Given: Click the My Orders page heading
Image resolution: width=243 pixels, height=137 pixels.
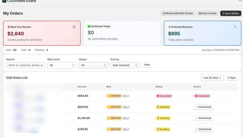Looking at the screenshot, I should [x=13, y=13].
